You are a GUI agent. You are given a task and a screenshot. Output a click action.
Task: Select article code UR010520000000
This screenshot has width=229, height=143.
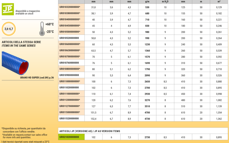[69, 38]
